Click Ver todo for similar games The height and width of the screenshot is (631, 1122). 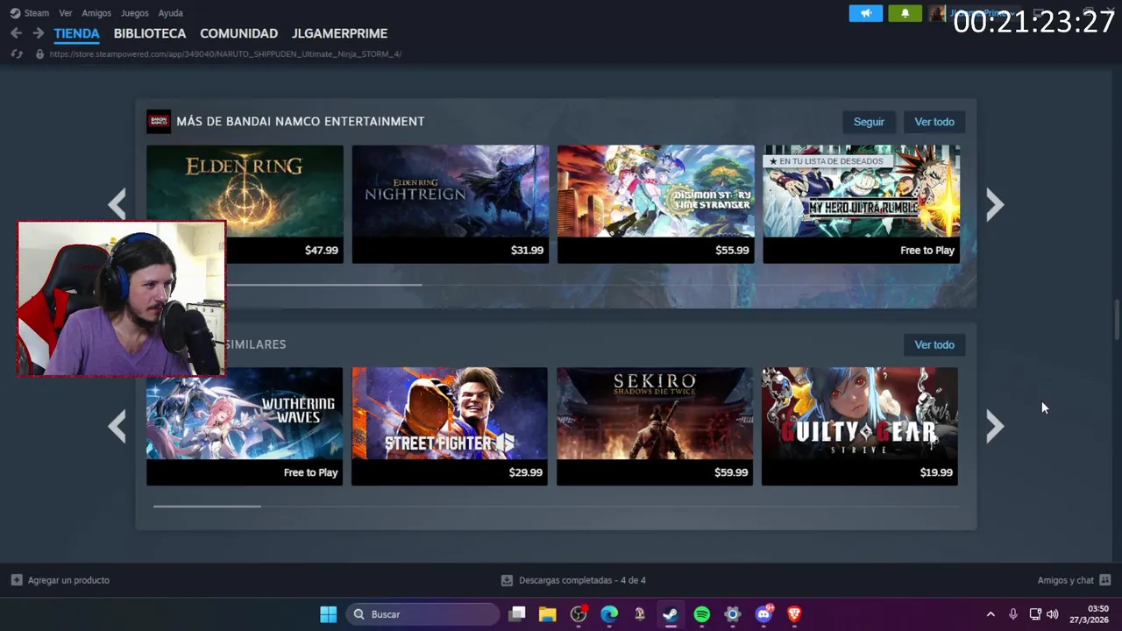(x=934, y=344)
